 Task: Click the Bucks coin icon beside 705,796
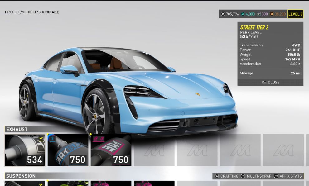coord(223,14)
